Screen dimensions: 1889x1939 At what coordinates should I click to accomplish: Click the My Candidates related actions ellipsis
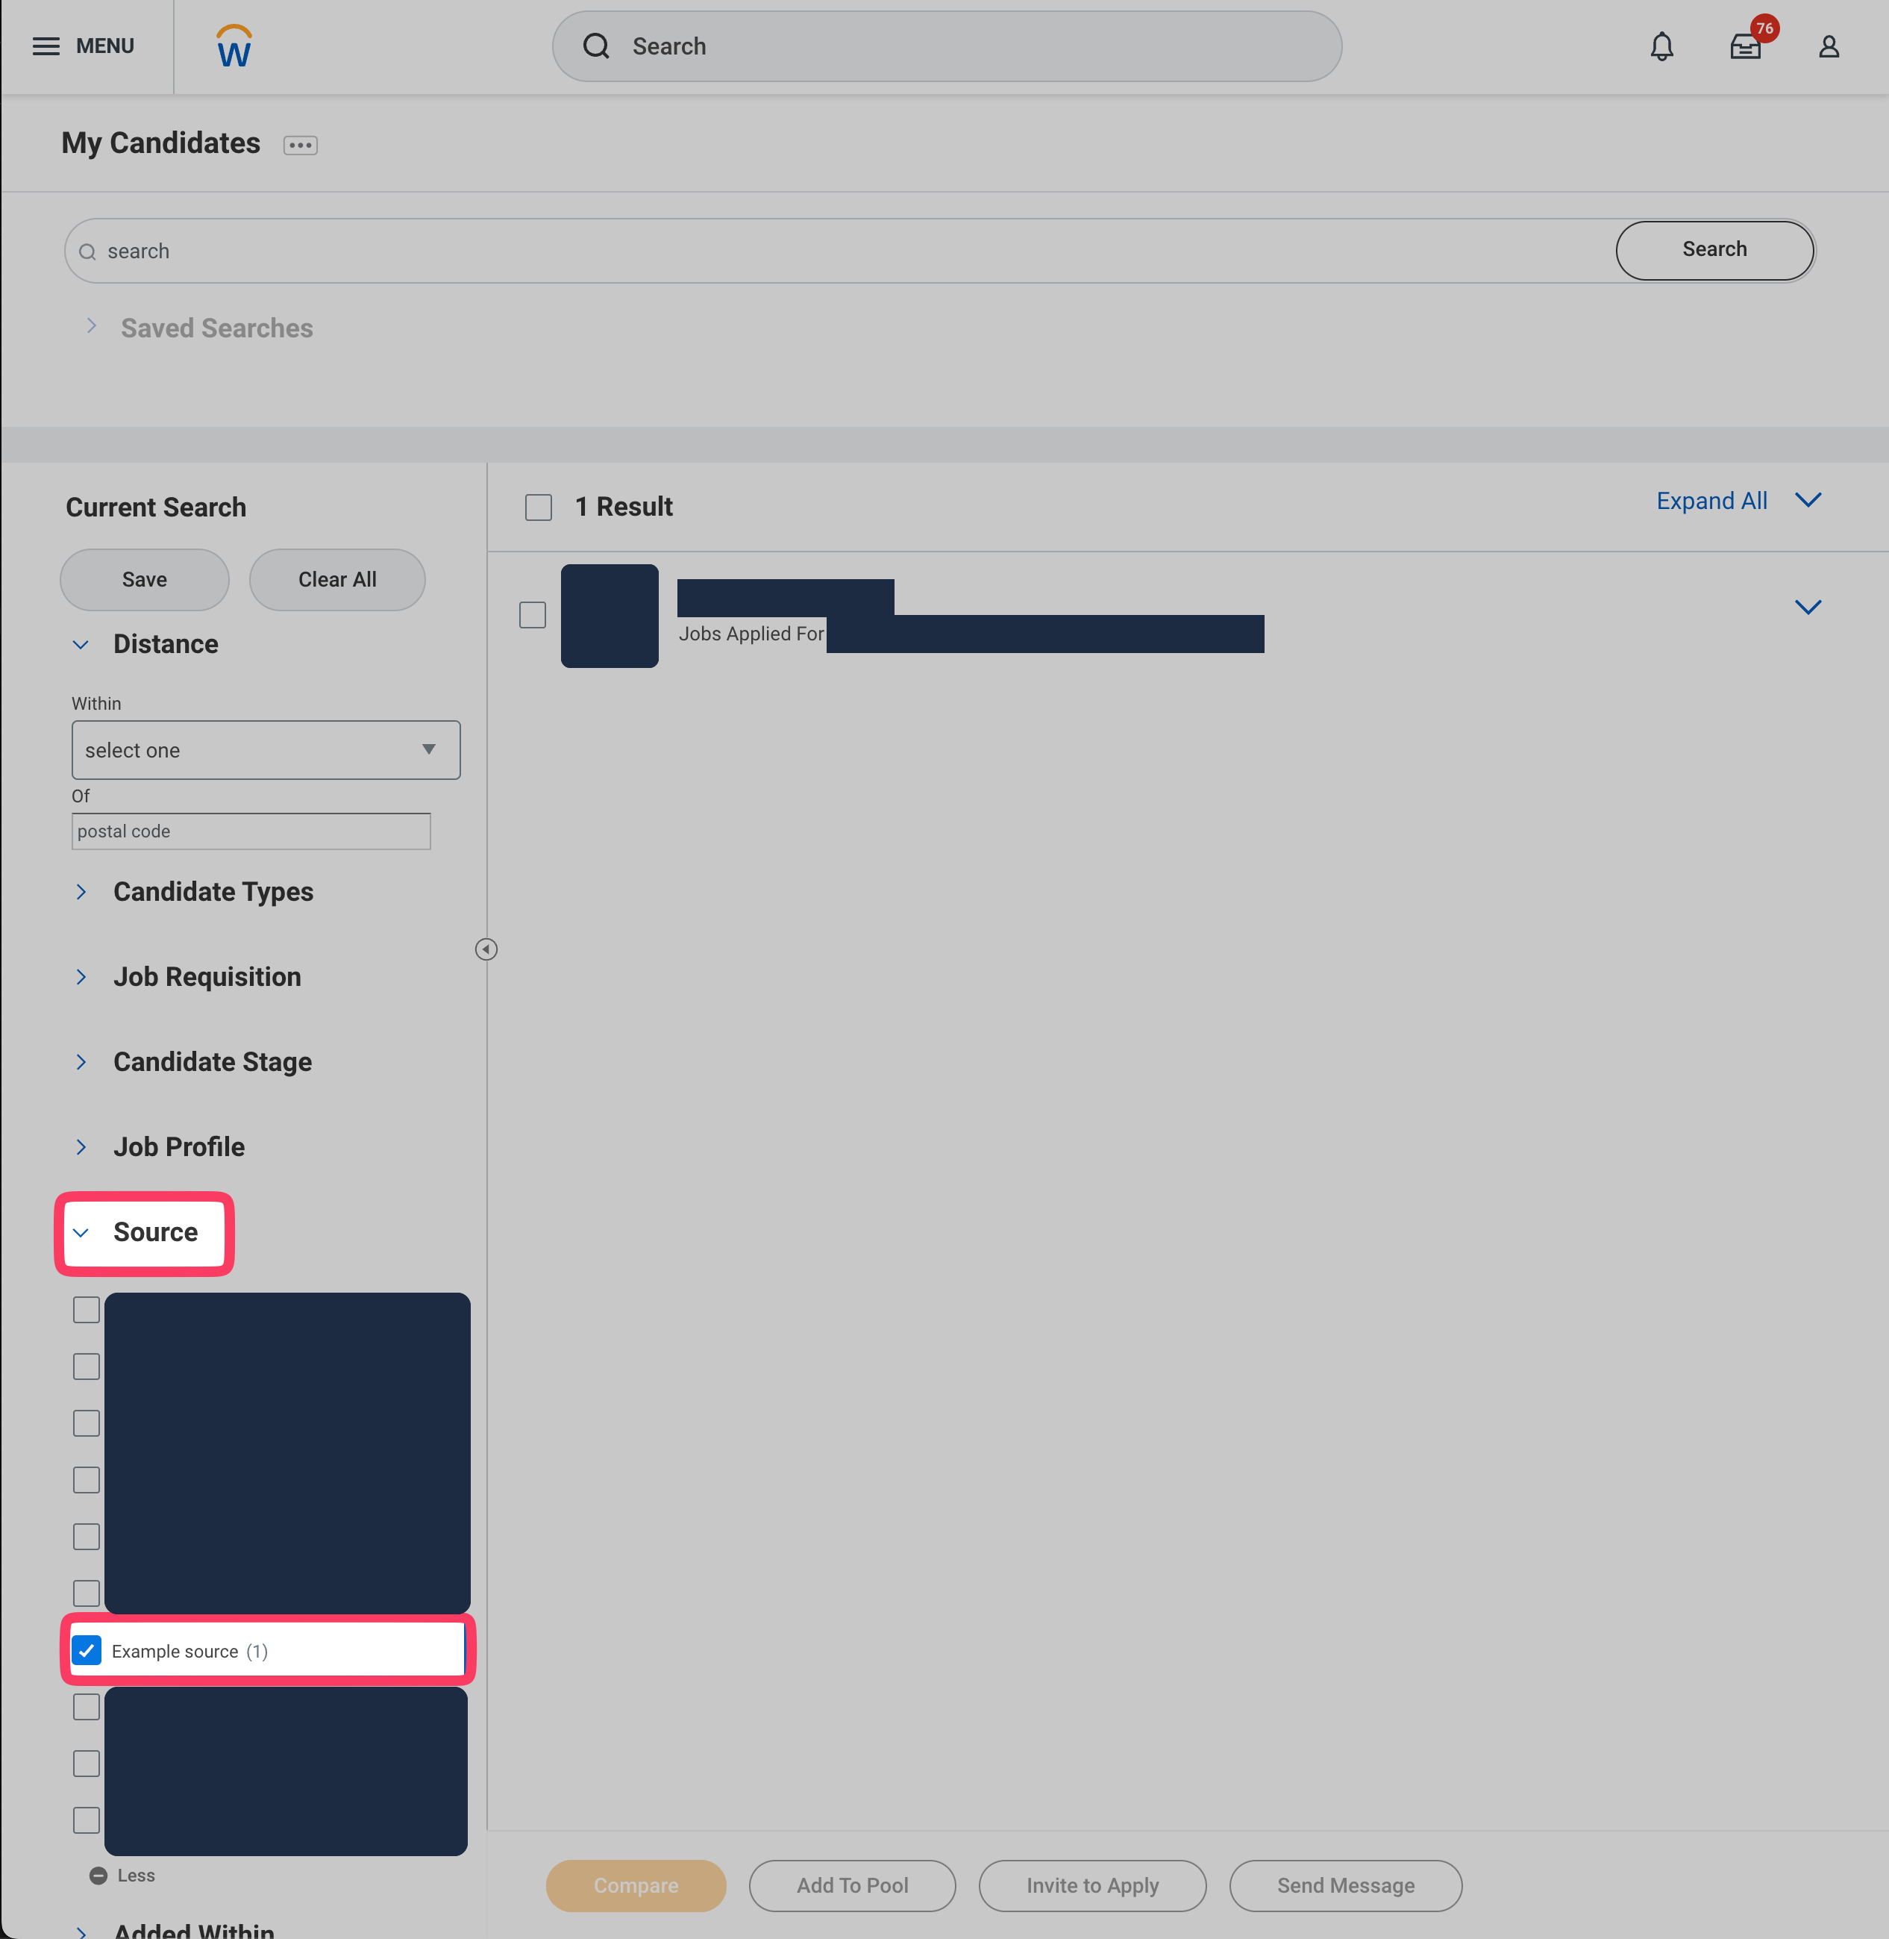click(x=300, y=146)
